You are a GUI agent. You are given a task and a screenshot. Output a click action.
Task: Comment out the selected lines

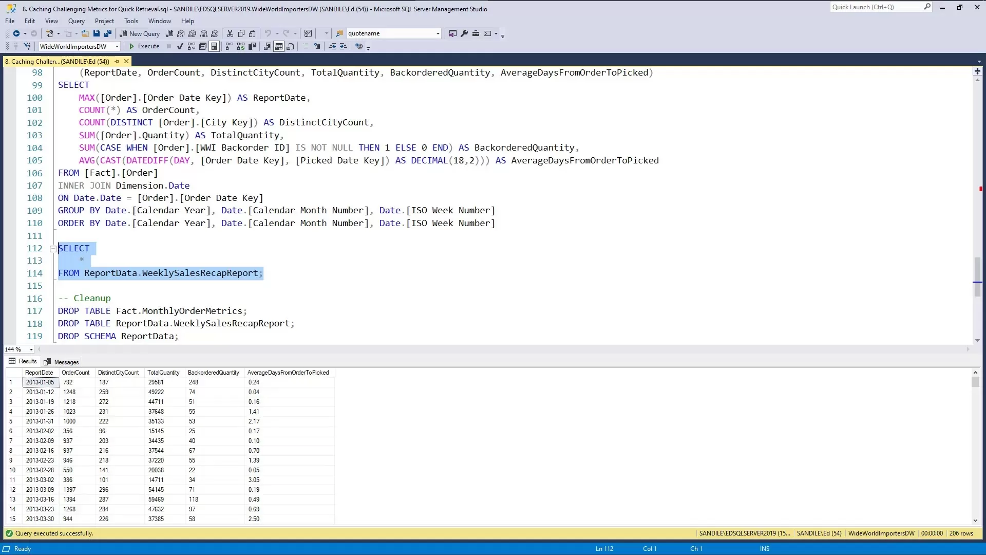[306, 46]
